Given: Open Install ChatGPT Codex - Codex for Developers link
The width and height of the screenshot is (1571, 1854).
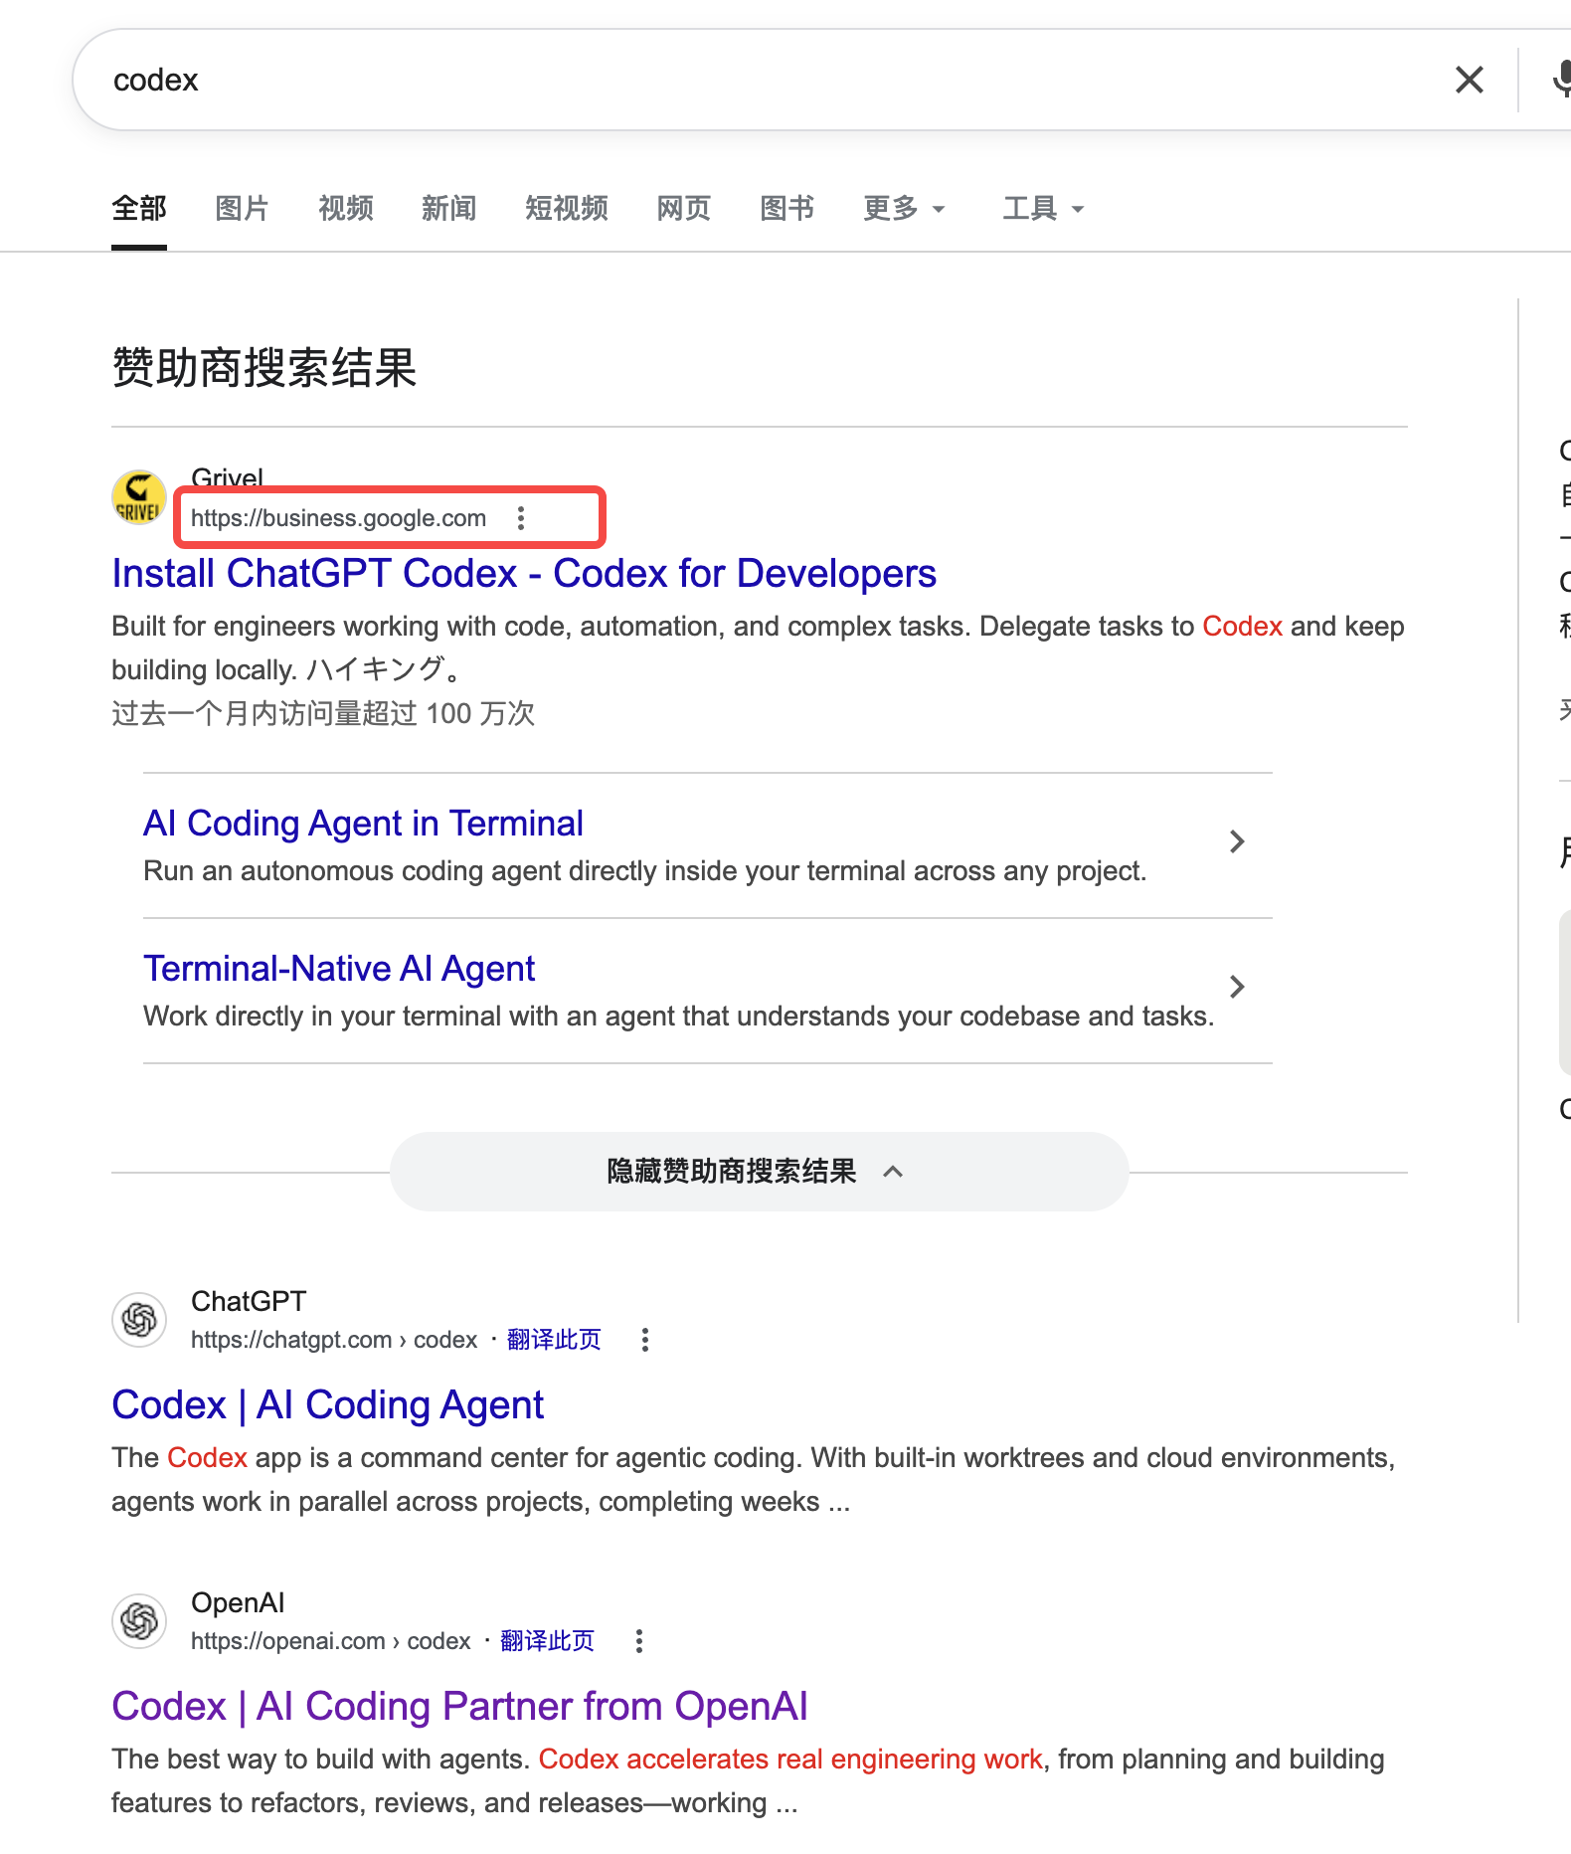Looking at the screenshot, I should click(x=524, y=574).
